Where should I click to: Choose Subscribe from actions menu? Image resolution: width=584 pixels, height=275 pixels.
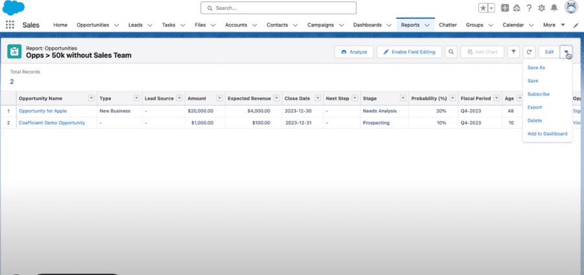click(x=538, y=94)
